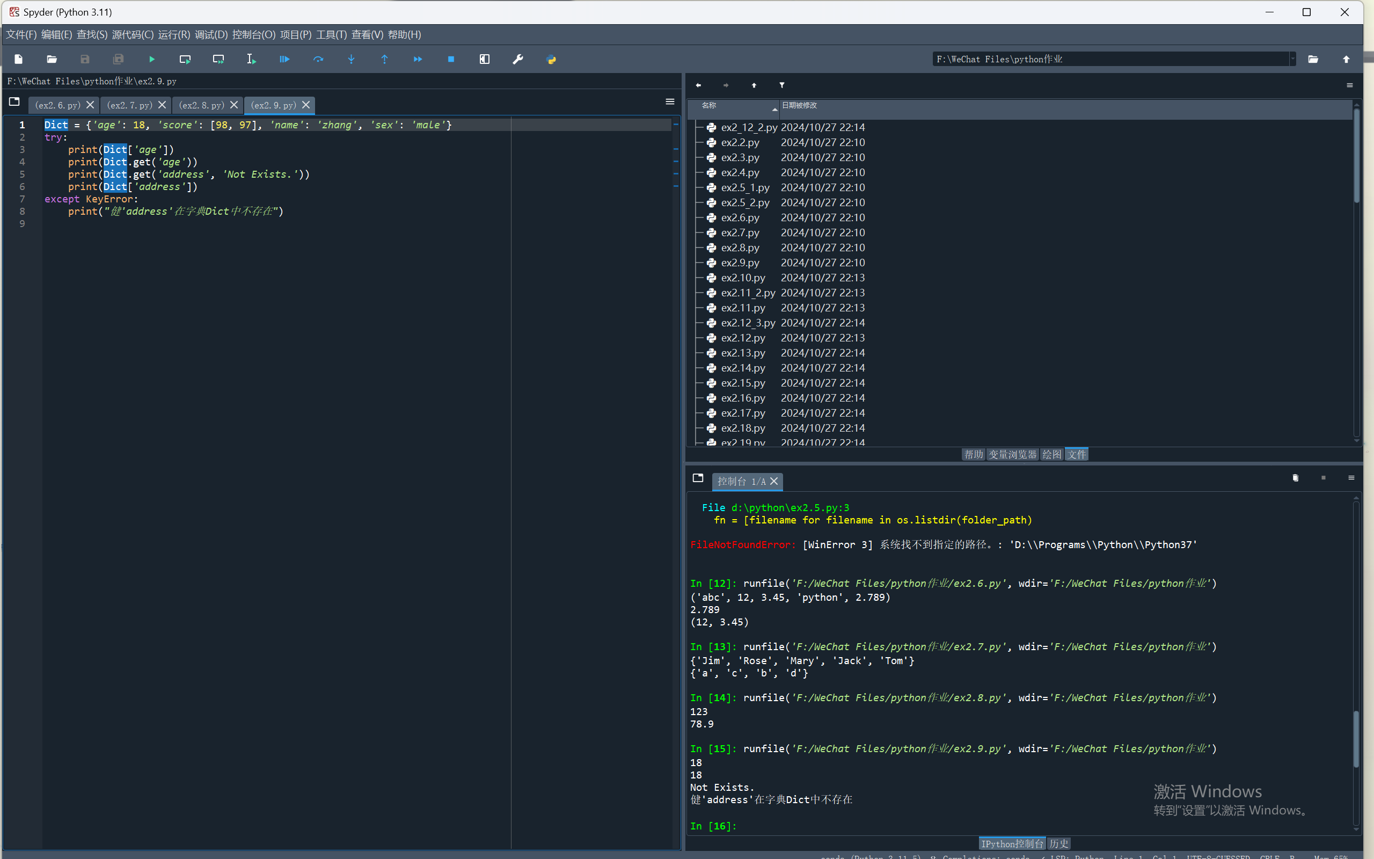This screenshot has width=1374, height=859.
Task: Browse editor tabs icon left of ex2.6.py
Action: pyautogui.click(x=14, y=101)
